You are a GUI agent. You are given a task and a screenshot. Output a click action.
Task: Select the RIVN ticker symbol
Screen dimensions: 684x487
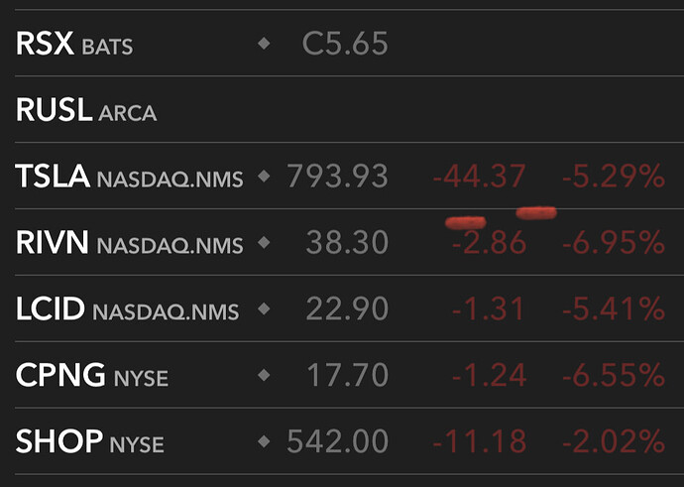point(52,242)
